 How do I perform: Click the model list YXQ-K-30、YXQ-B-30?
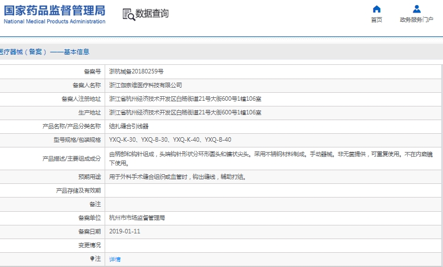pos(171,139)
